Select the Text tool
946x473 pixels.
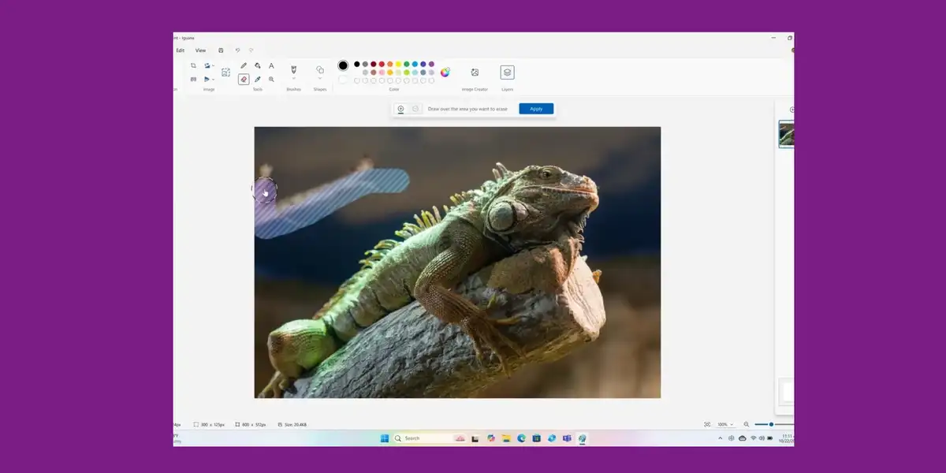[x=271, y=66]
